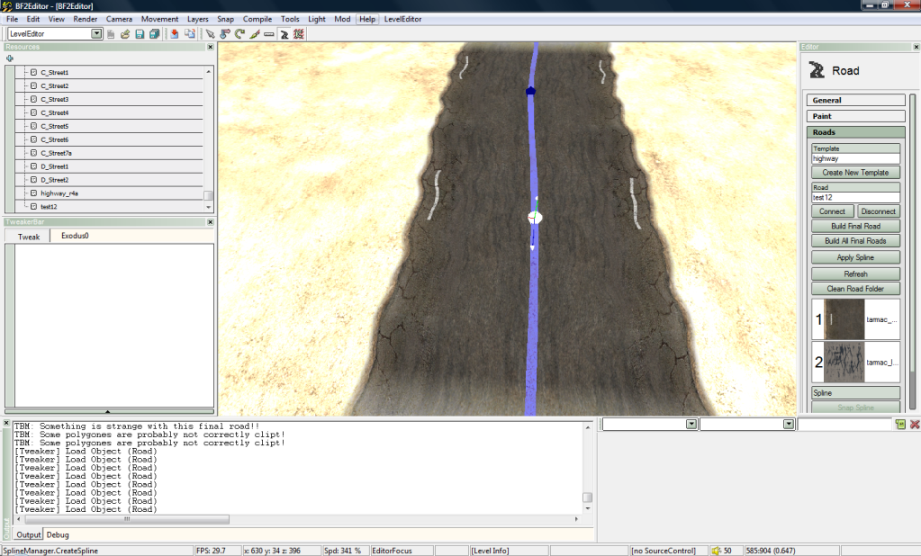
Task: Open the Help menu
Action: 367,19
